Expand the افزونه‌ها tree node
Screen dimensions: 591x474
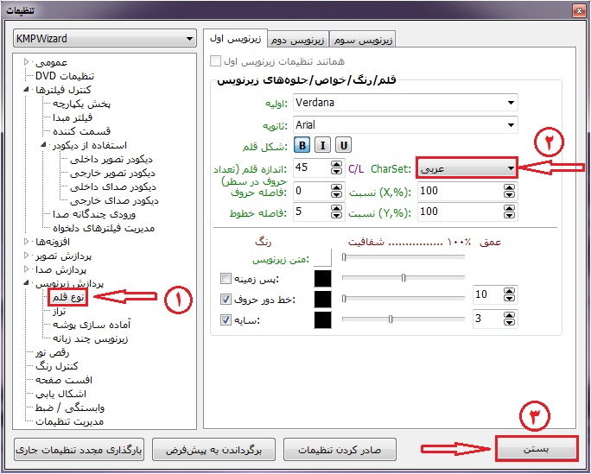click(27, 242)
